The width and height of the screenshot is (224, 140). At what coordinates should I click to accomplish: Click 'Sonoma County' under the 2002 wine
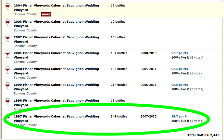25,46
